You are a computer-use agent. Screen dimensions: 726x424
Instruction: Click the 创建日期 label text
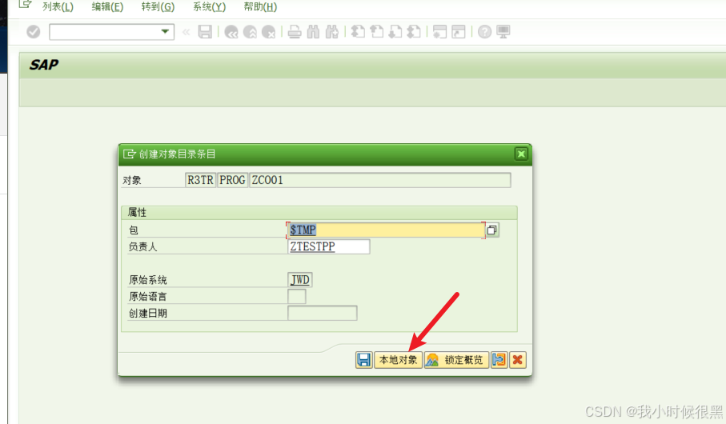click(x=148, y=314)
